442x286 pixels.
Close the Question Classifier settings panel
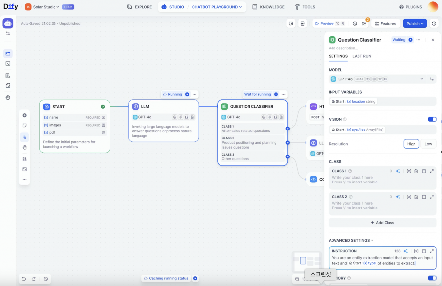pyautogui.click(x=433, y=40)
